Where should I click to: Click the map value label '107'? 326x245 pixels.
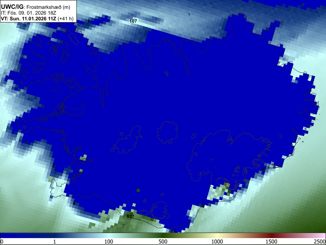pos(133,21)
